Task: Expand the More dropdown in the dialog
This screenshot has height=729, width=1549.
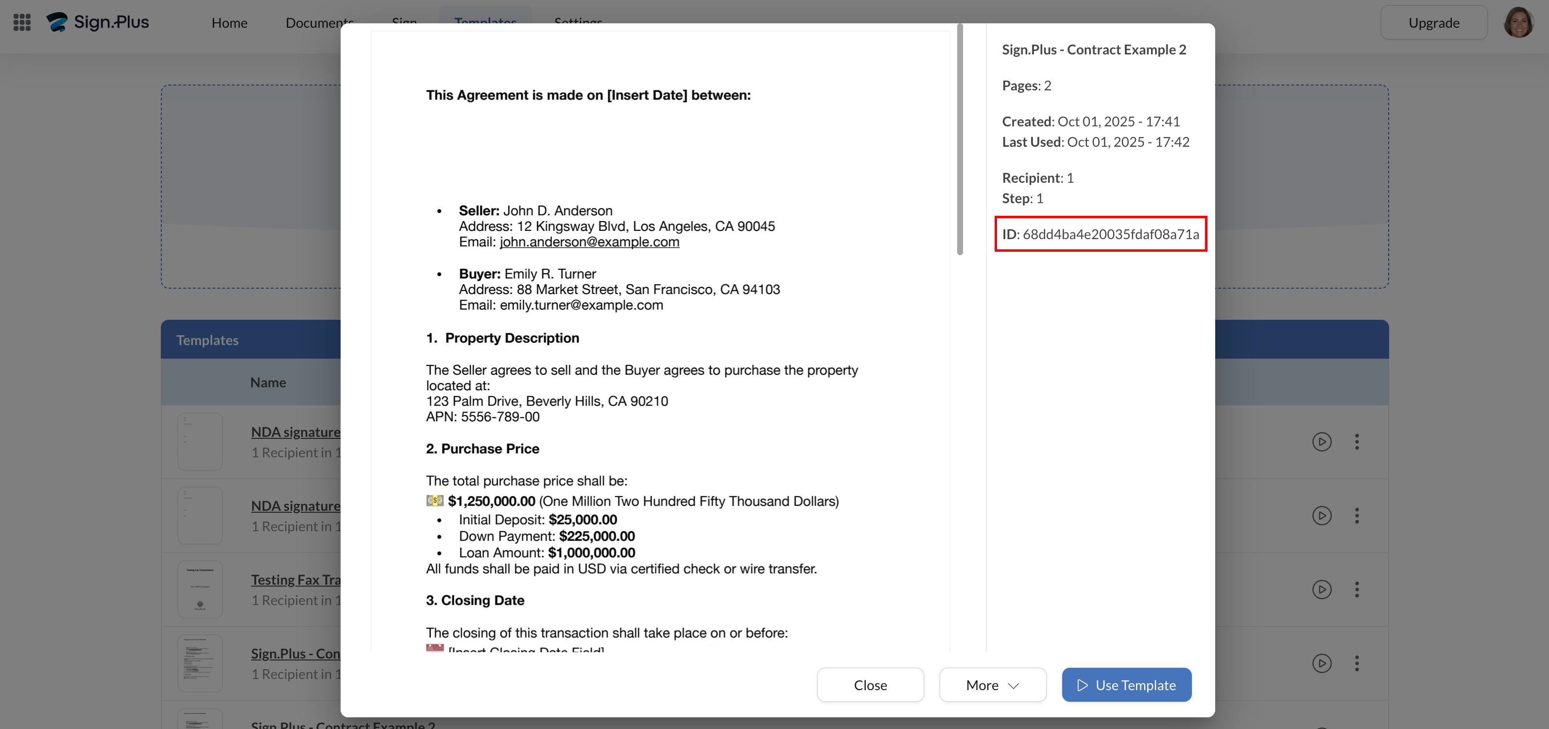Action: click(x=992, y=685)
